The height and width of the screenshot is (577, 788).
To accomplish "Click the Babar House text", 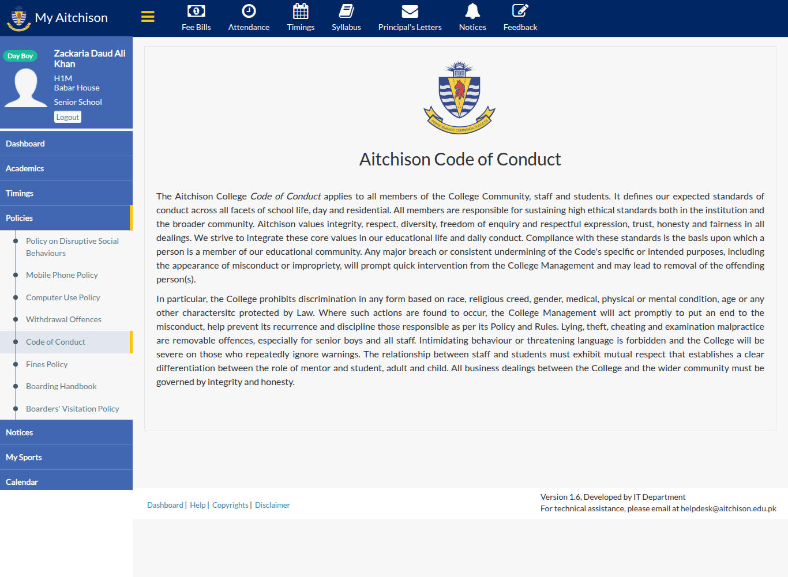I will 77,88.
